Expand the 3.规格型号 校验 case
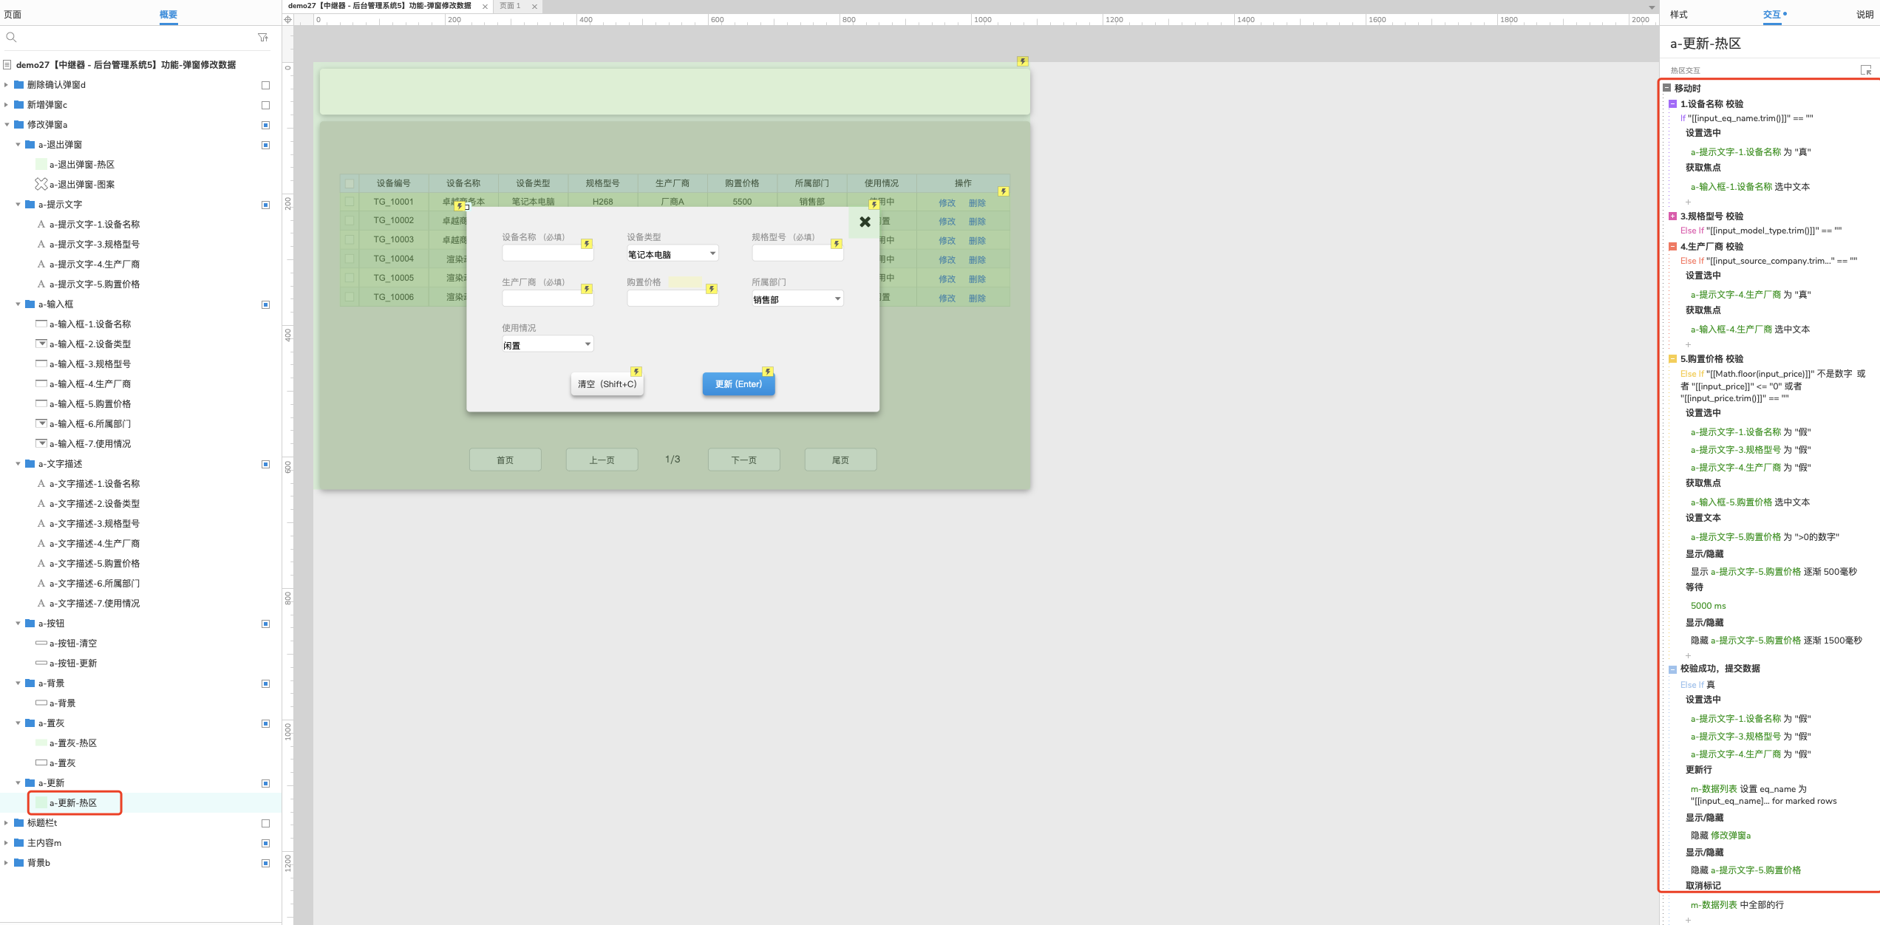 pos(1672,216)
